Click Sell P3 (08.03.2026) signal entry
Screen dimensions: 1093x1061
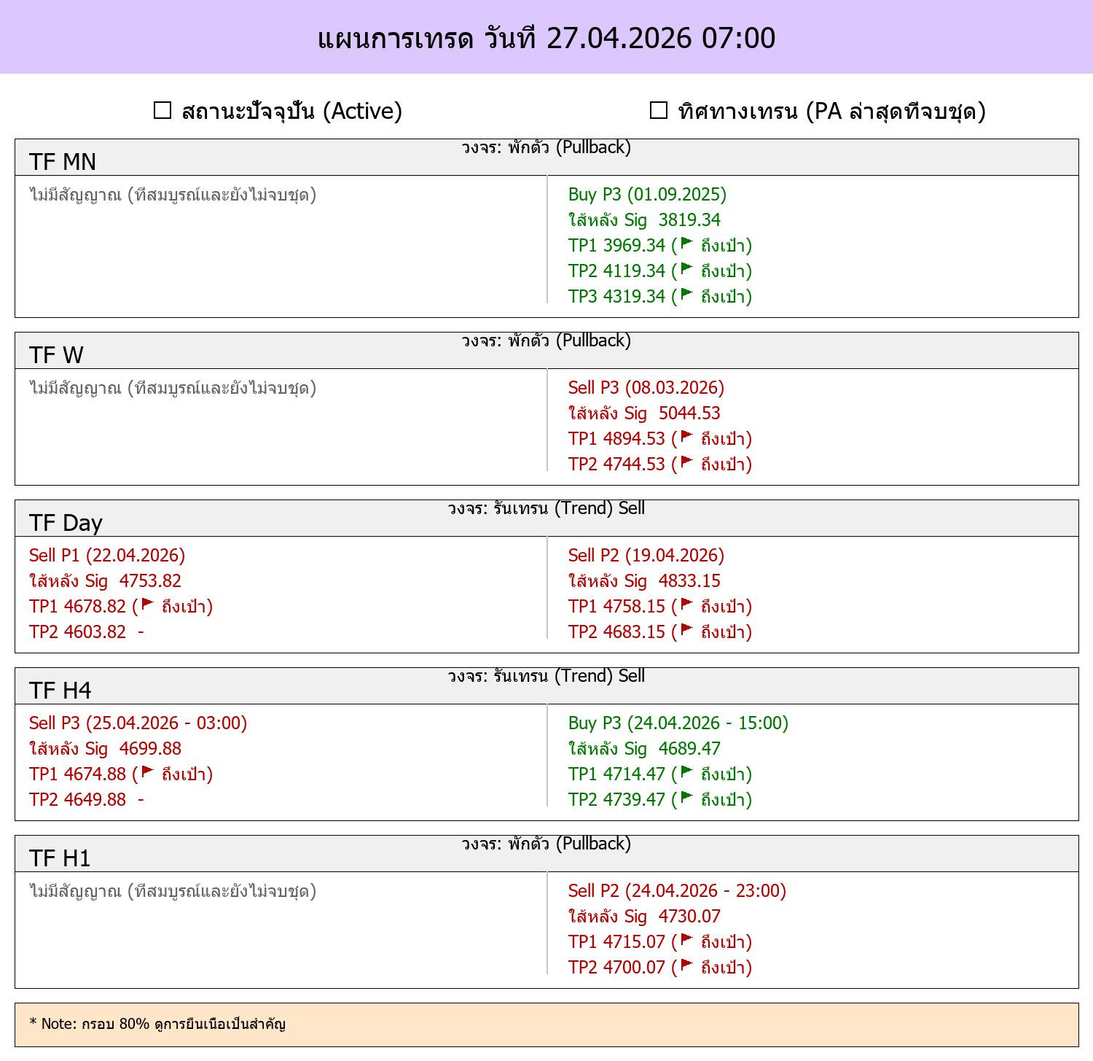point(646,387)
